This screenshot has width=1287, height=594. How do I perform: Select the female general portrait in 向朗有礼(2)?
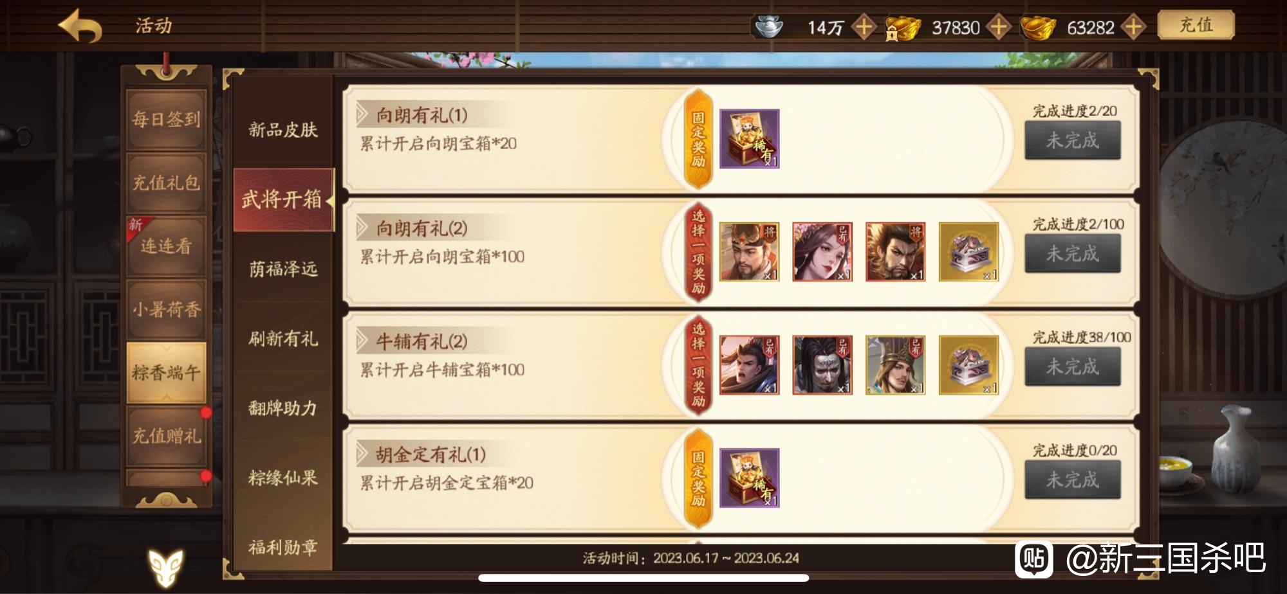point(822,252)
